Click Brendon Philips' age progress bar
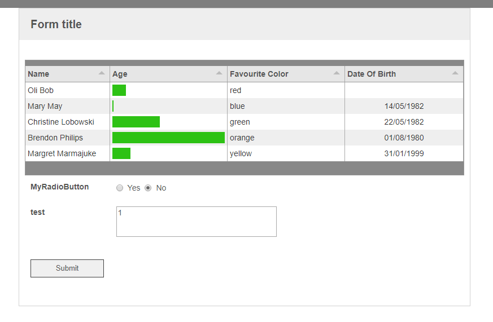The width and height of the screenshot is (493, 322). 168,138
